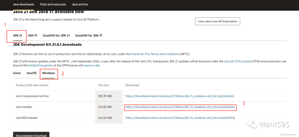The image size is (299, 137).
Task: Click the File size column header
Action: click(103, 85)
